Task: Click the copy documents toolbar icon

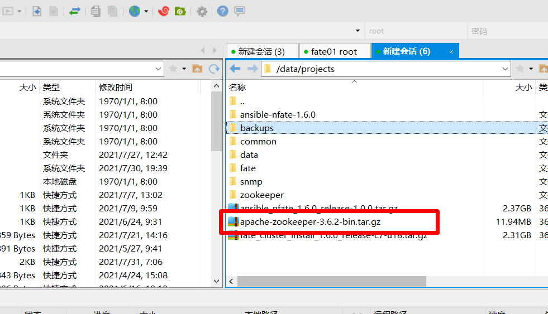Action: click(96, 11)
